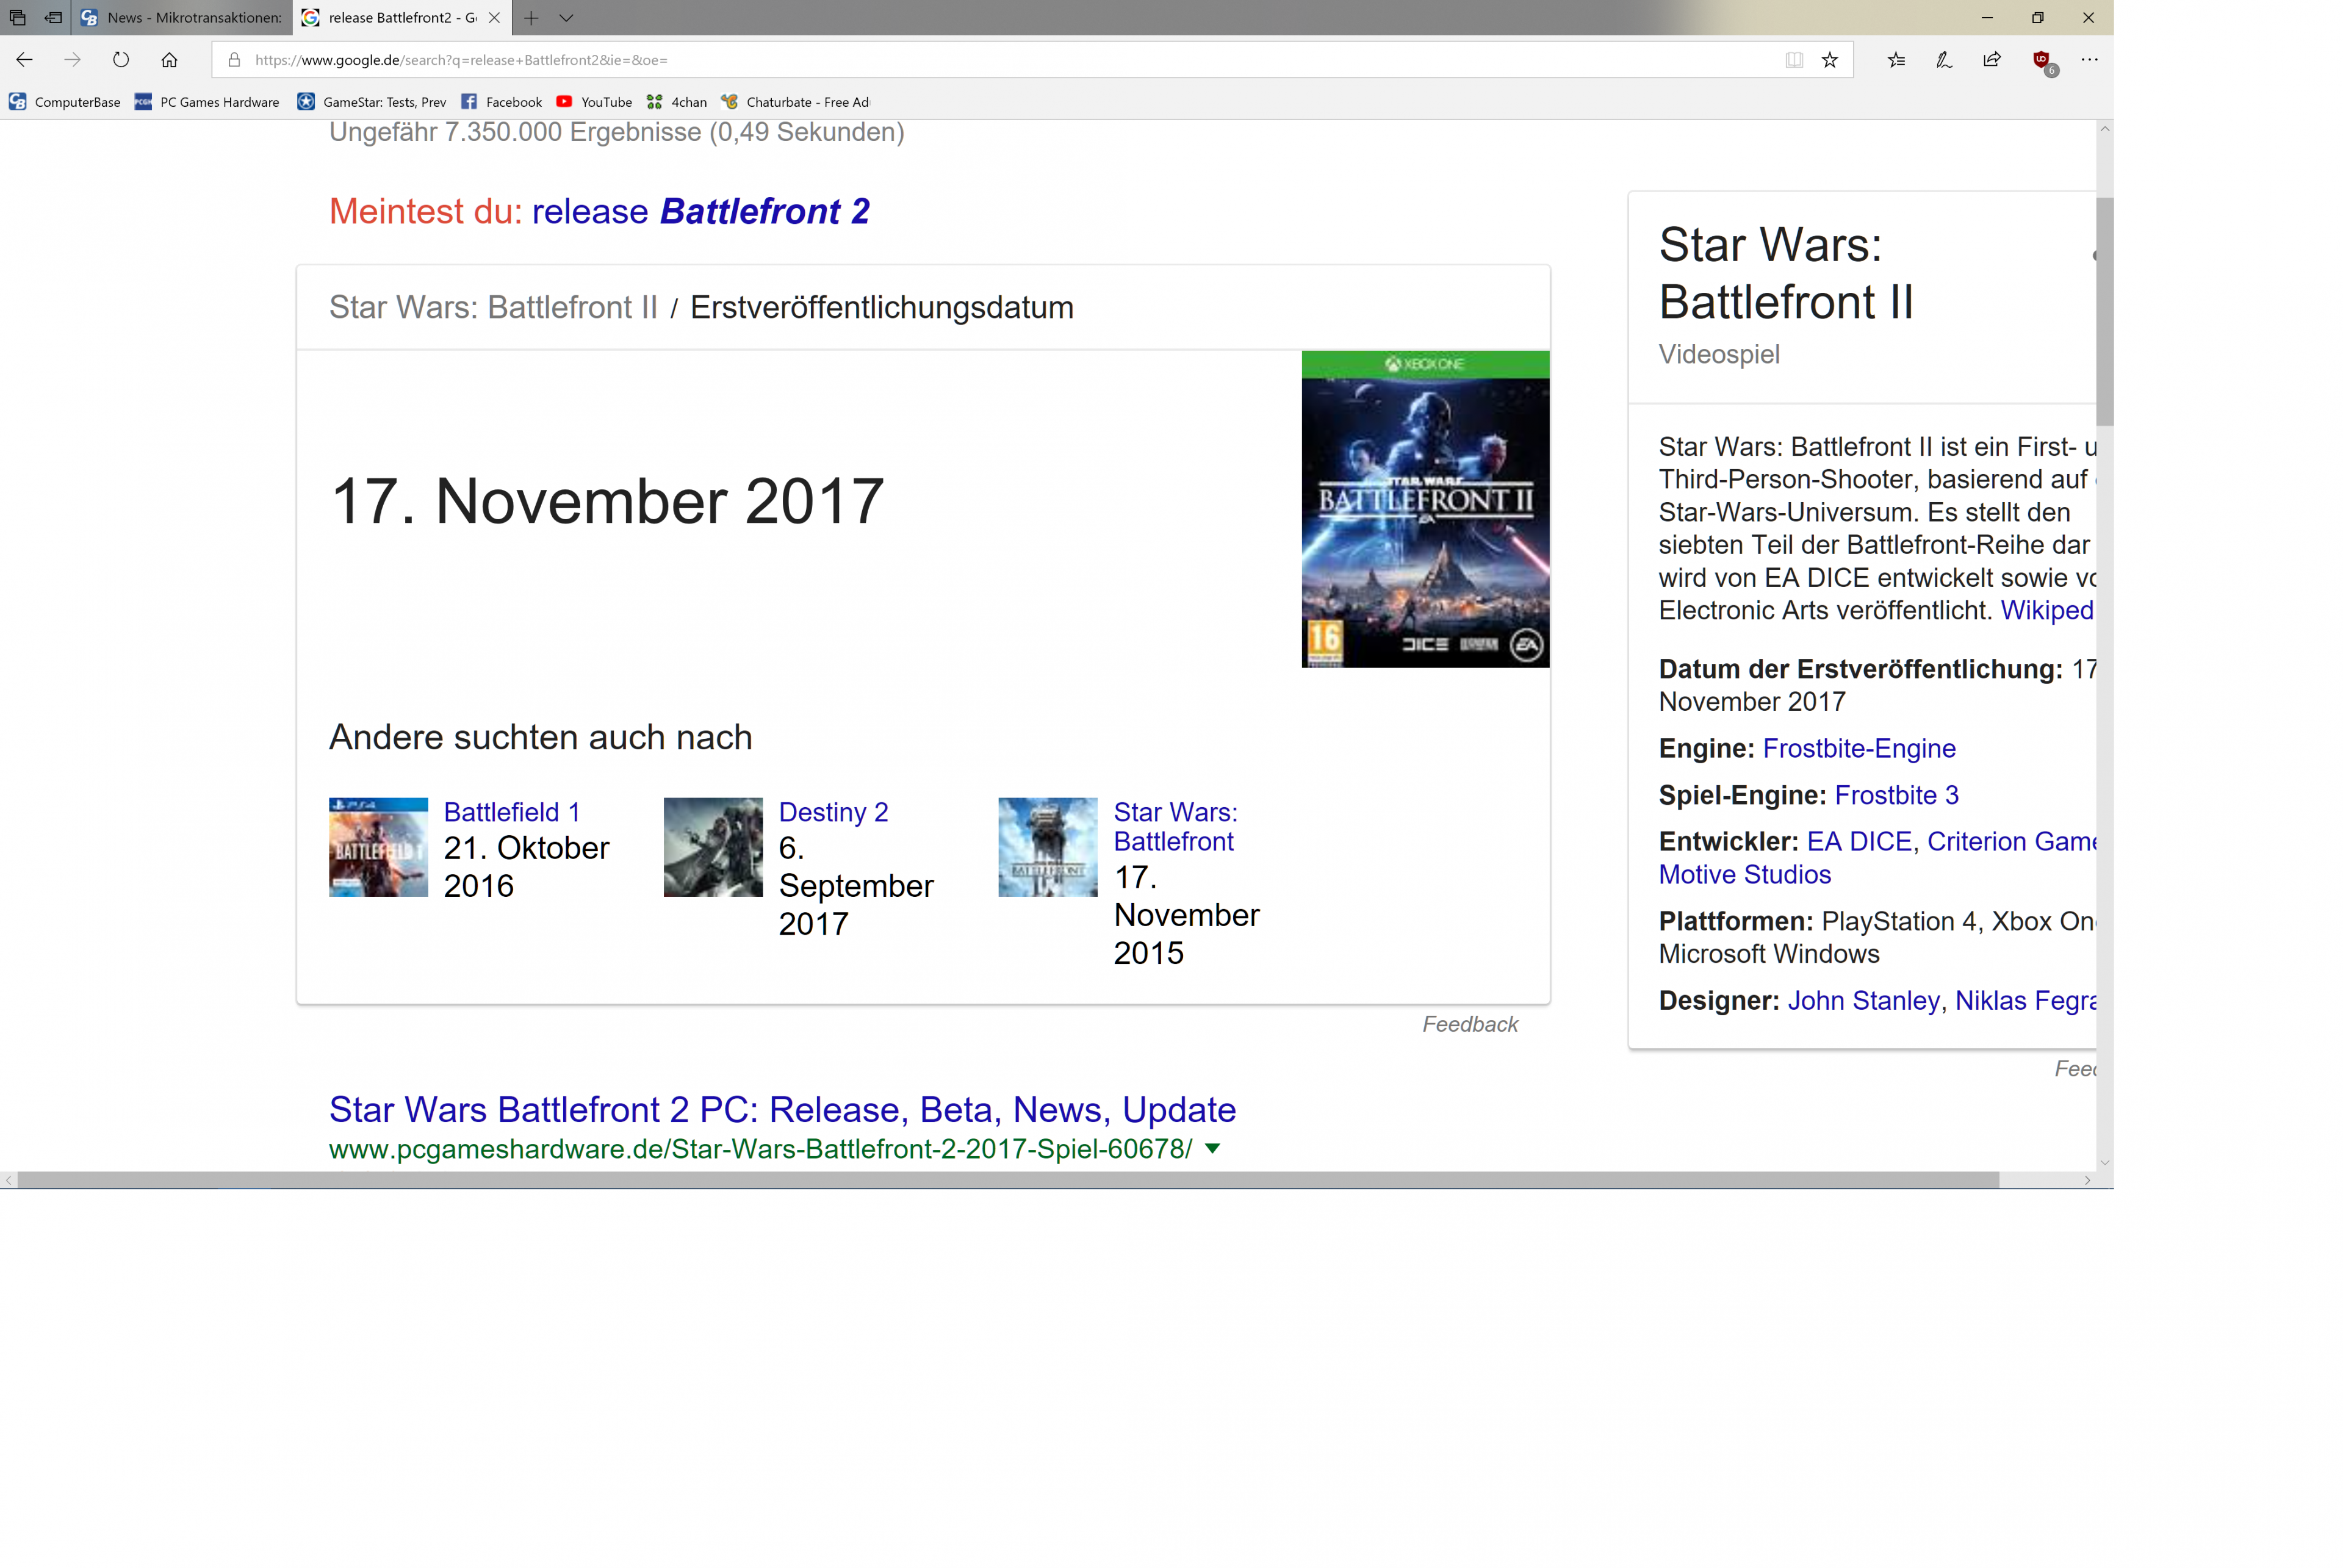This screenshot has width=2343, height=1568.
Task: Open YouTube bookmark
Action: [594, 102]
